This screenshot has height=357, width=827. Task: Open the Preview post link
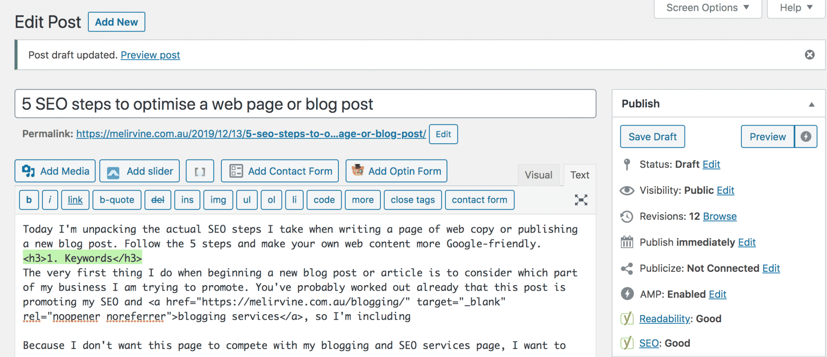[150, 55]
